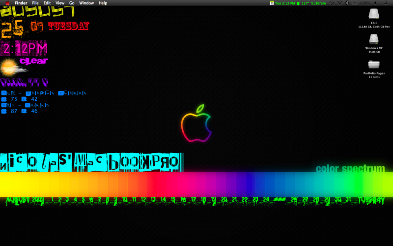Select the Chili hard drive icon
393x246 pixels.
coord(374,14)
